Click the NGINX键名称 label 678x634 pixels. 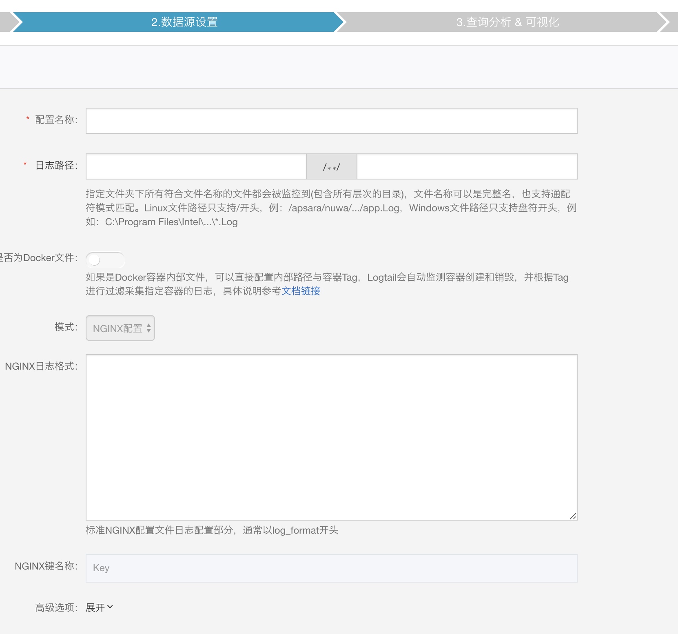click(46, 566)
